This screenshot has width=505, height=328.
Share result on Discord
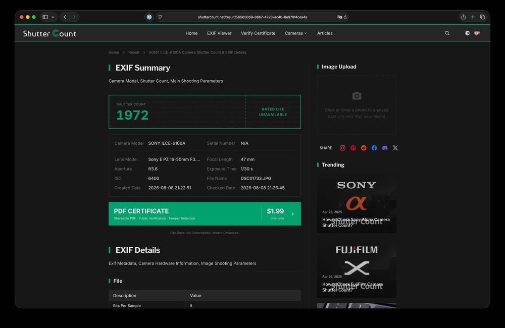pos(385,148)
